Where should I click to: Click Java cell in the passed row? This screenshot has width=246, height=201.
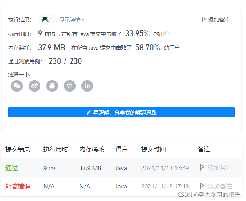click(121, 168)
